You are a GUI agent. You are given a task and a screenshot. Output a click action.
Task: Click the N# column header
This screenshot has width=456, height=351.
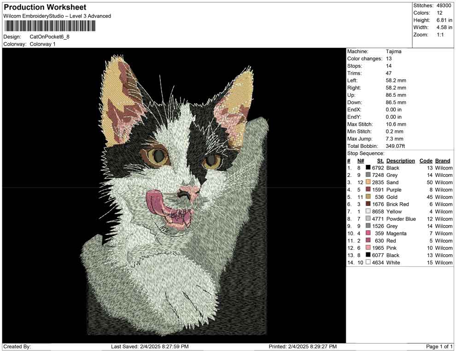361,161
